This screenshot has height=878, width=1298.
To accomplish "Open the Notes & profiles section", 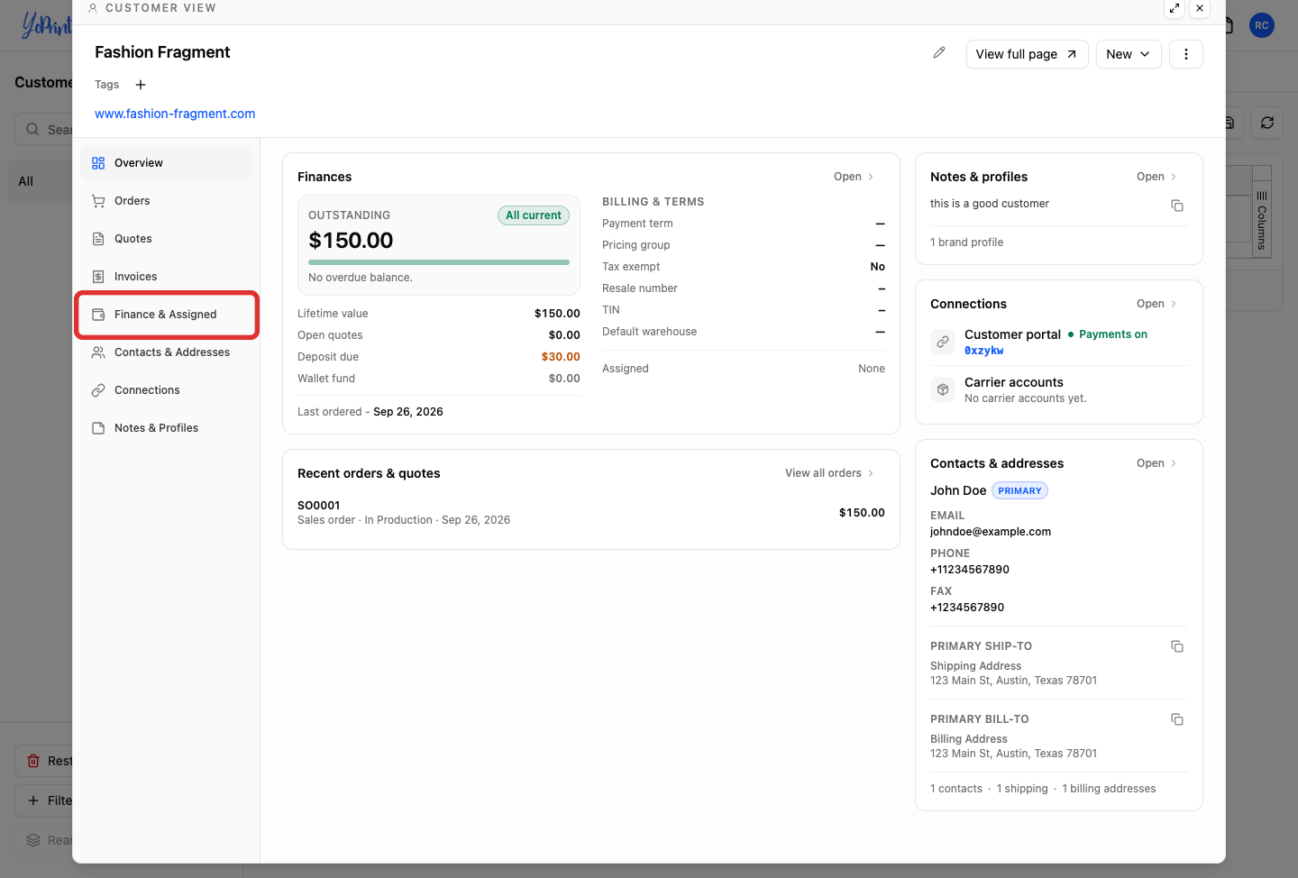I will (x=1156, y=177).
